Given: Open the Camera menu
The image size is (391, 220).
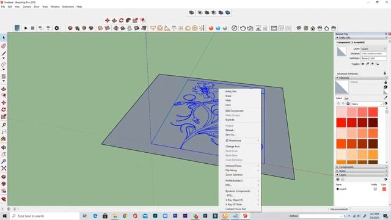Looking at the screenshot, I should pos(27,7).
